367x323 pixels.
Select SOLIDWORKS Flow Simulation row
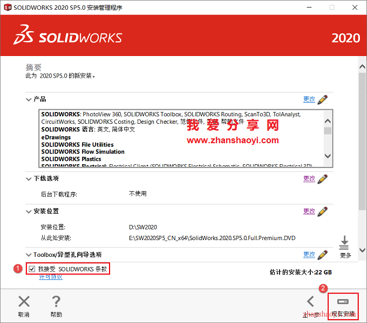83,152
